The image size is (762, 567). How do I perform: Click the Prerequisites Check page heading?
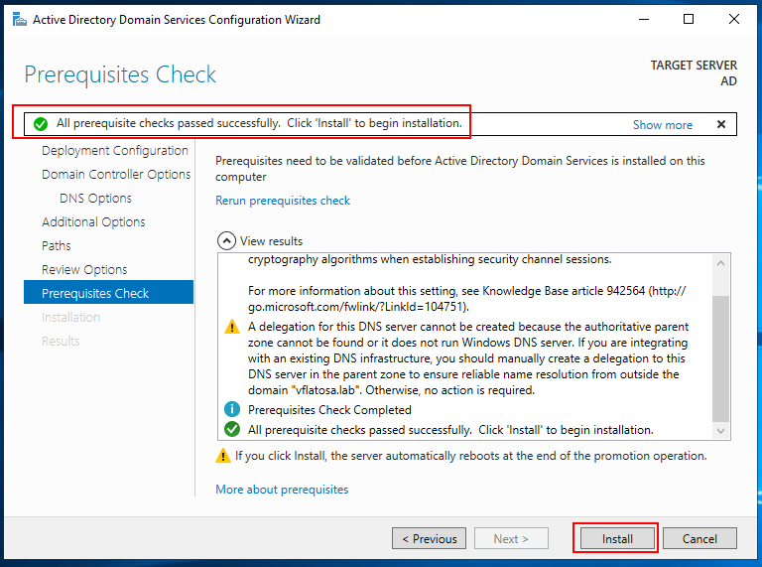pos(120,74)
